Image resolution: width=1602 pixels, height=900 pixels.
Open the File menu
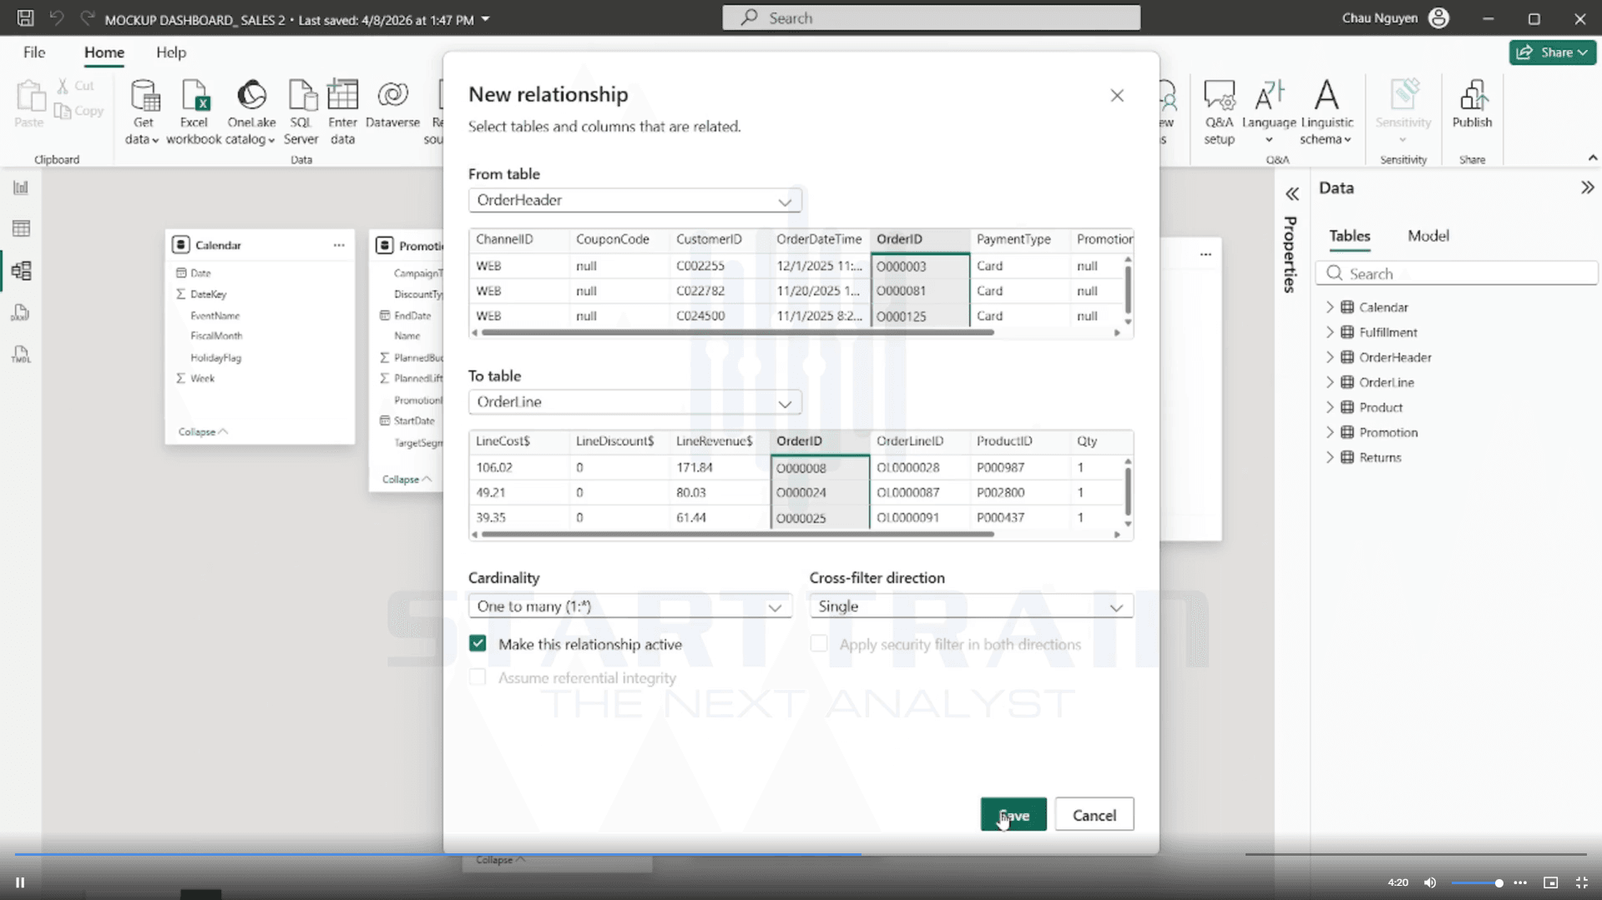pos(34,53)
